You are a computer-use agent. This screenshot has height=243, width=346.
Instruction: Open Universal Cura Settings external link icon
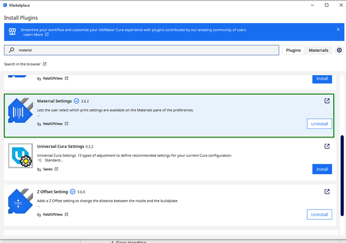[327, 147]
